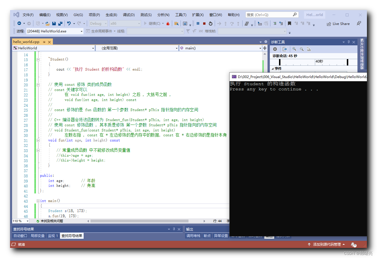Click the Diagnostic Tools output export icon
Screen dimensions: 377x258
[x=284, y=49]
